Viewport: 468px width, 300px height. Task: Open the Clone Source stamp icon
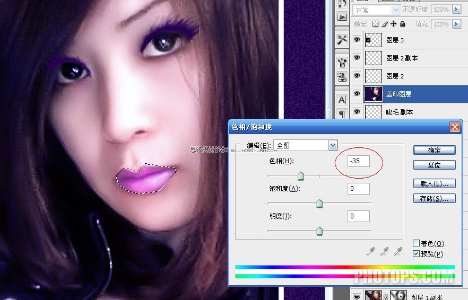[x=342, y=77]
